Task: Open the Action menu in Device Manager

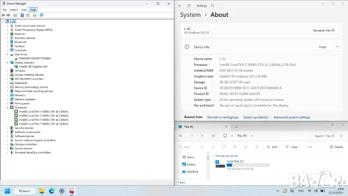Action: click(x=14, y=10)
